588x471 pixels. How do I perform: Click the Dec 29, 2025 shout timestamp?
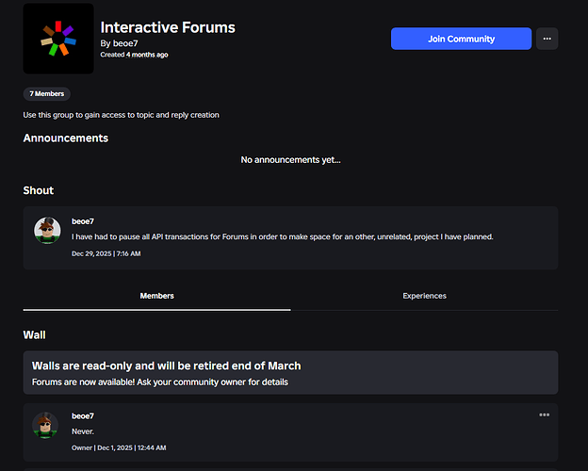pos(106,253)
